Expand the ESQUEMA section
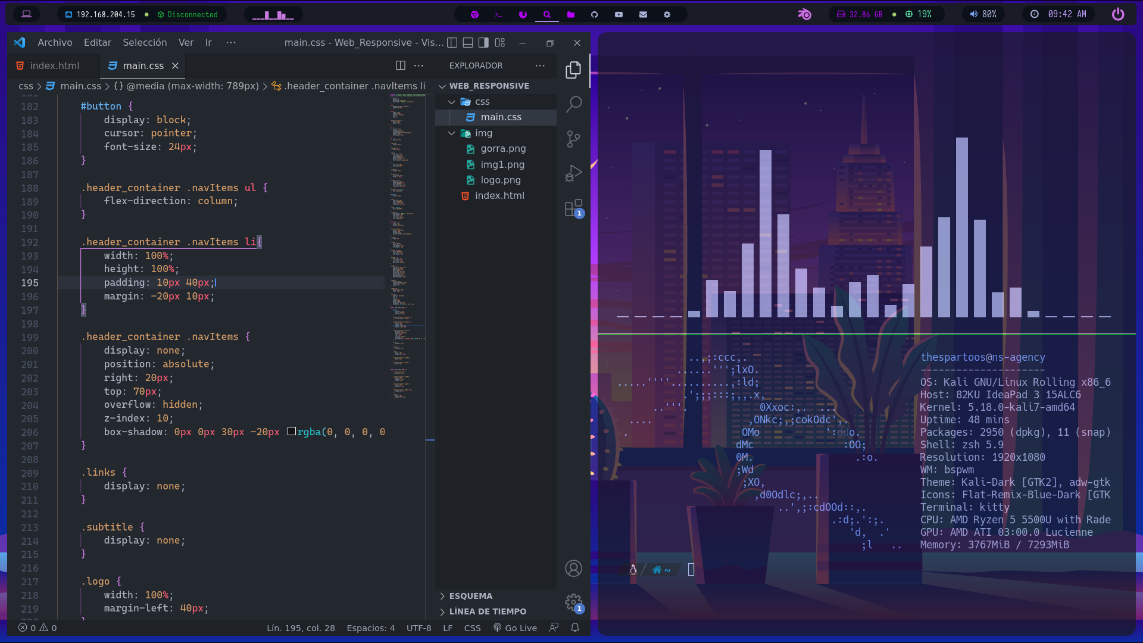Viewport: 1143px width, 643px height. (470, 596)
